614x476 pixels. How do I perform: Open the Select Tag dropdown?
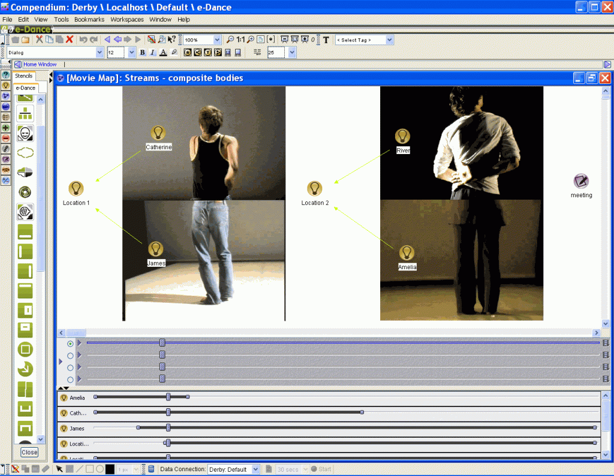(365, 40)
